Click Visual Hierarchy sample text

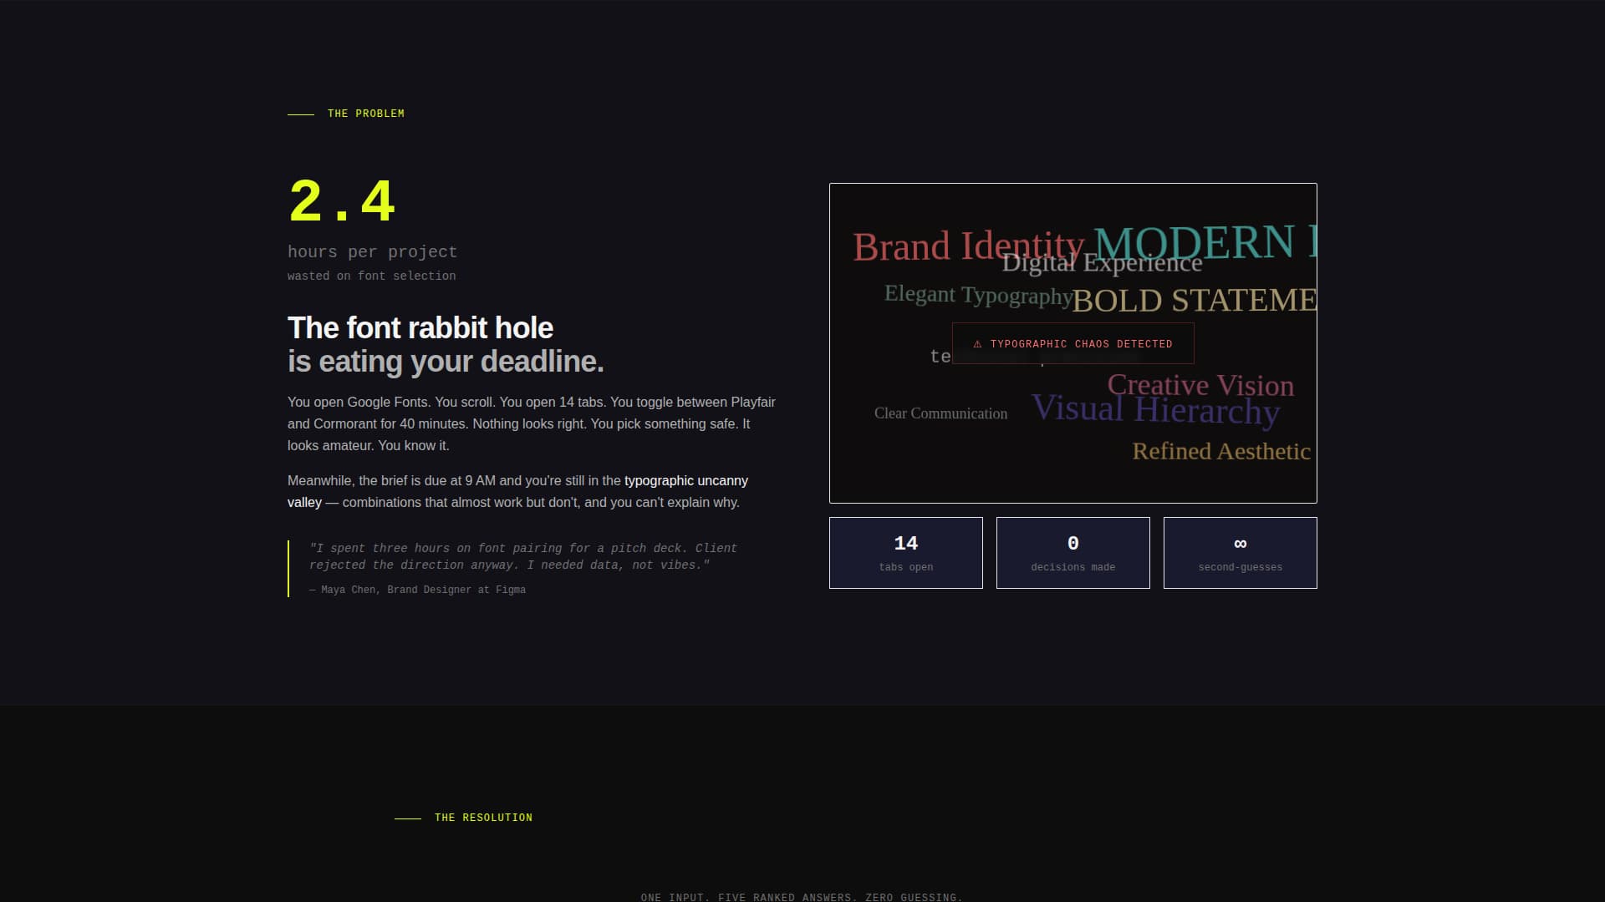point(1155,409)
